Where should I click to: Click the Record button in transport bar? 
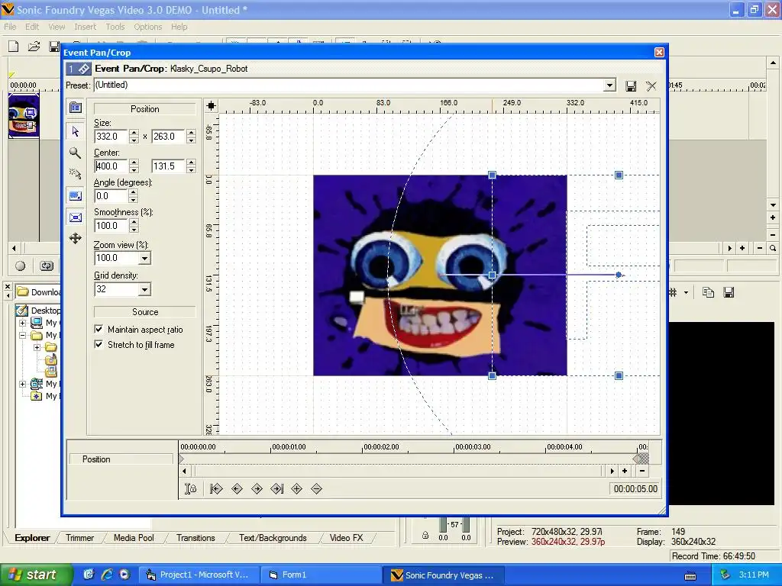21,266
